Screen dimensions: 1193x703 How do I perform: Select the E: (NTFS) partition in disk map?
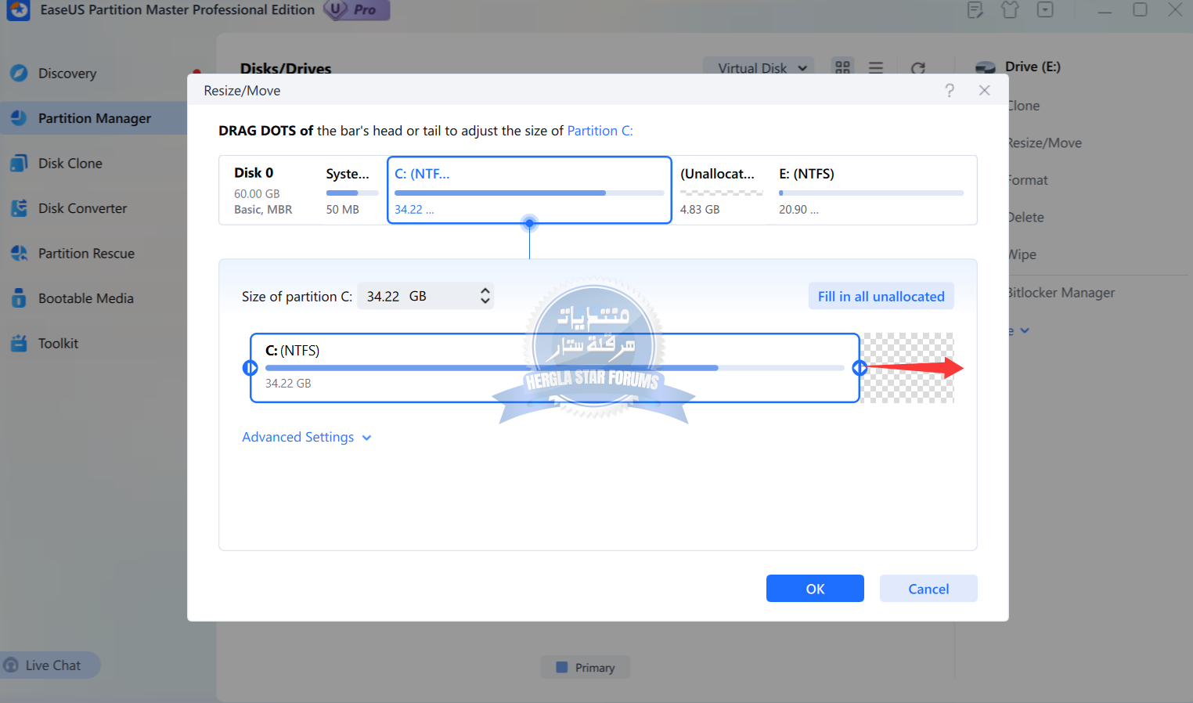(870, 190)
